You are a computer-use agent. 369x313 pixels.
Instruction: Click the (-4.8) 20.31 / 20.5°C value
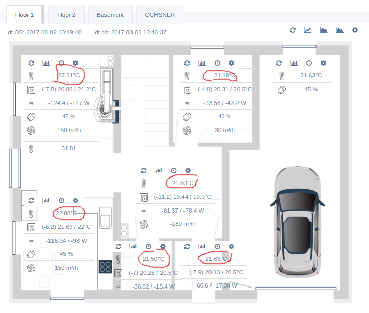225,89
